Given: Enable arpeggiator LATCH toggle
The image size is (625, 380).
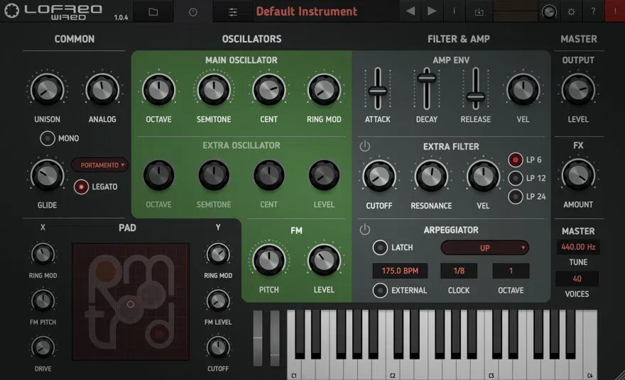Looking at the screenshot, I should pos(380,247).
